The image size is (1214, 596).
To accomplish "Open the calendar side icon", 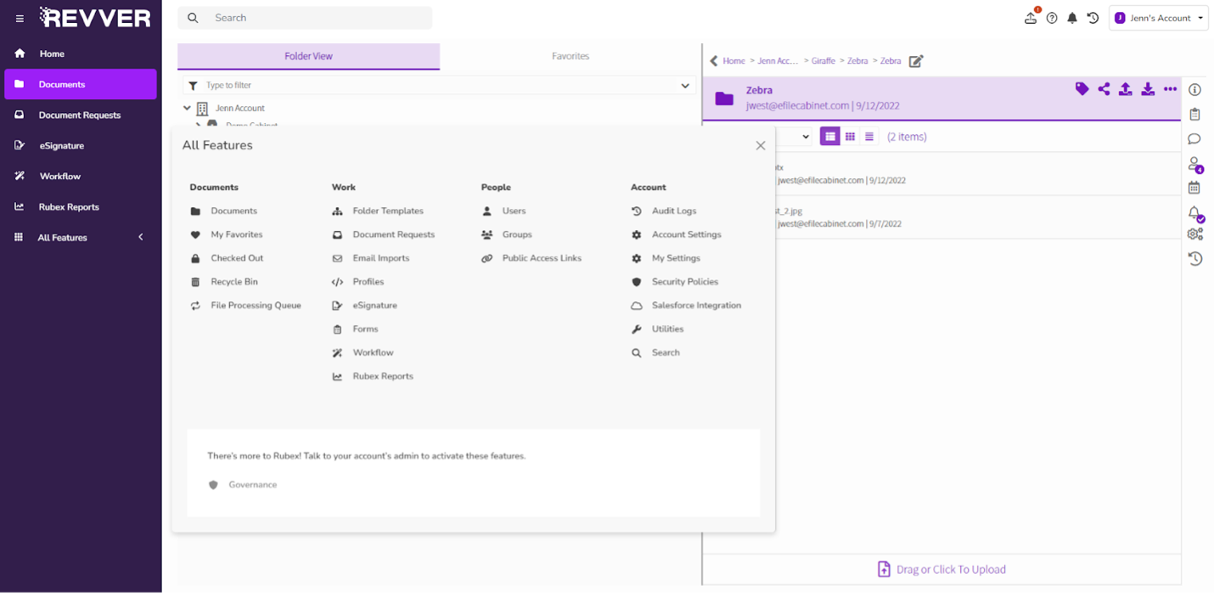I will tap(1194, 188).
